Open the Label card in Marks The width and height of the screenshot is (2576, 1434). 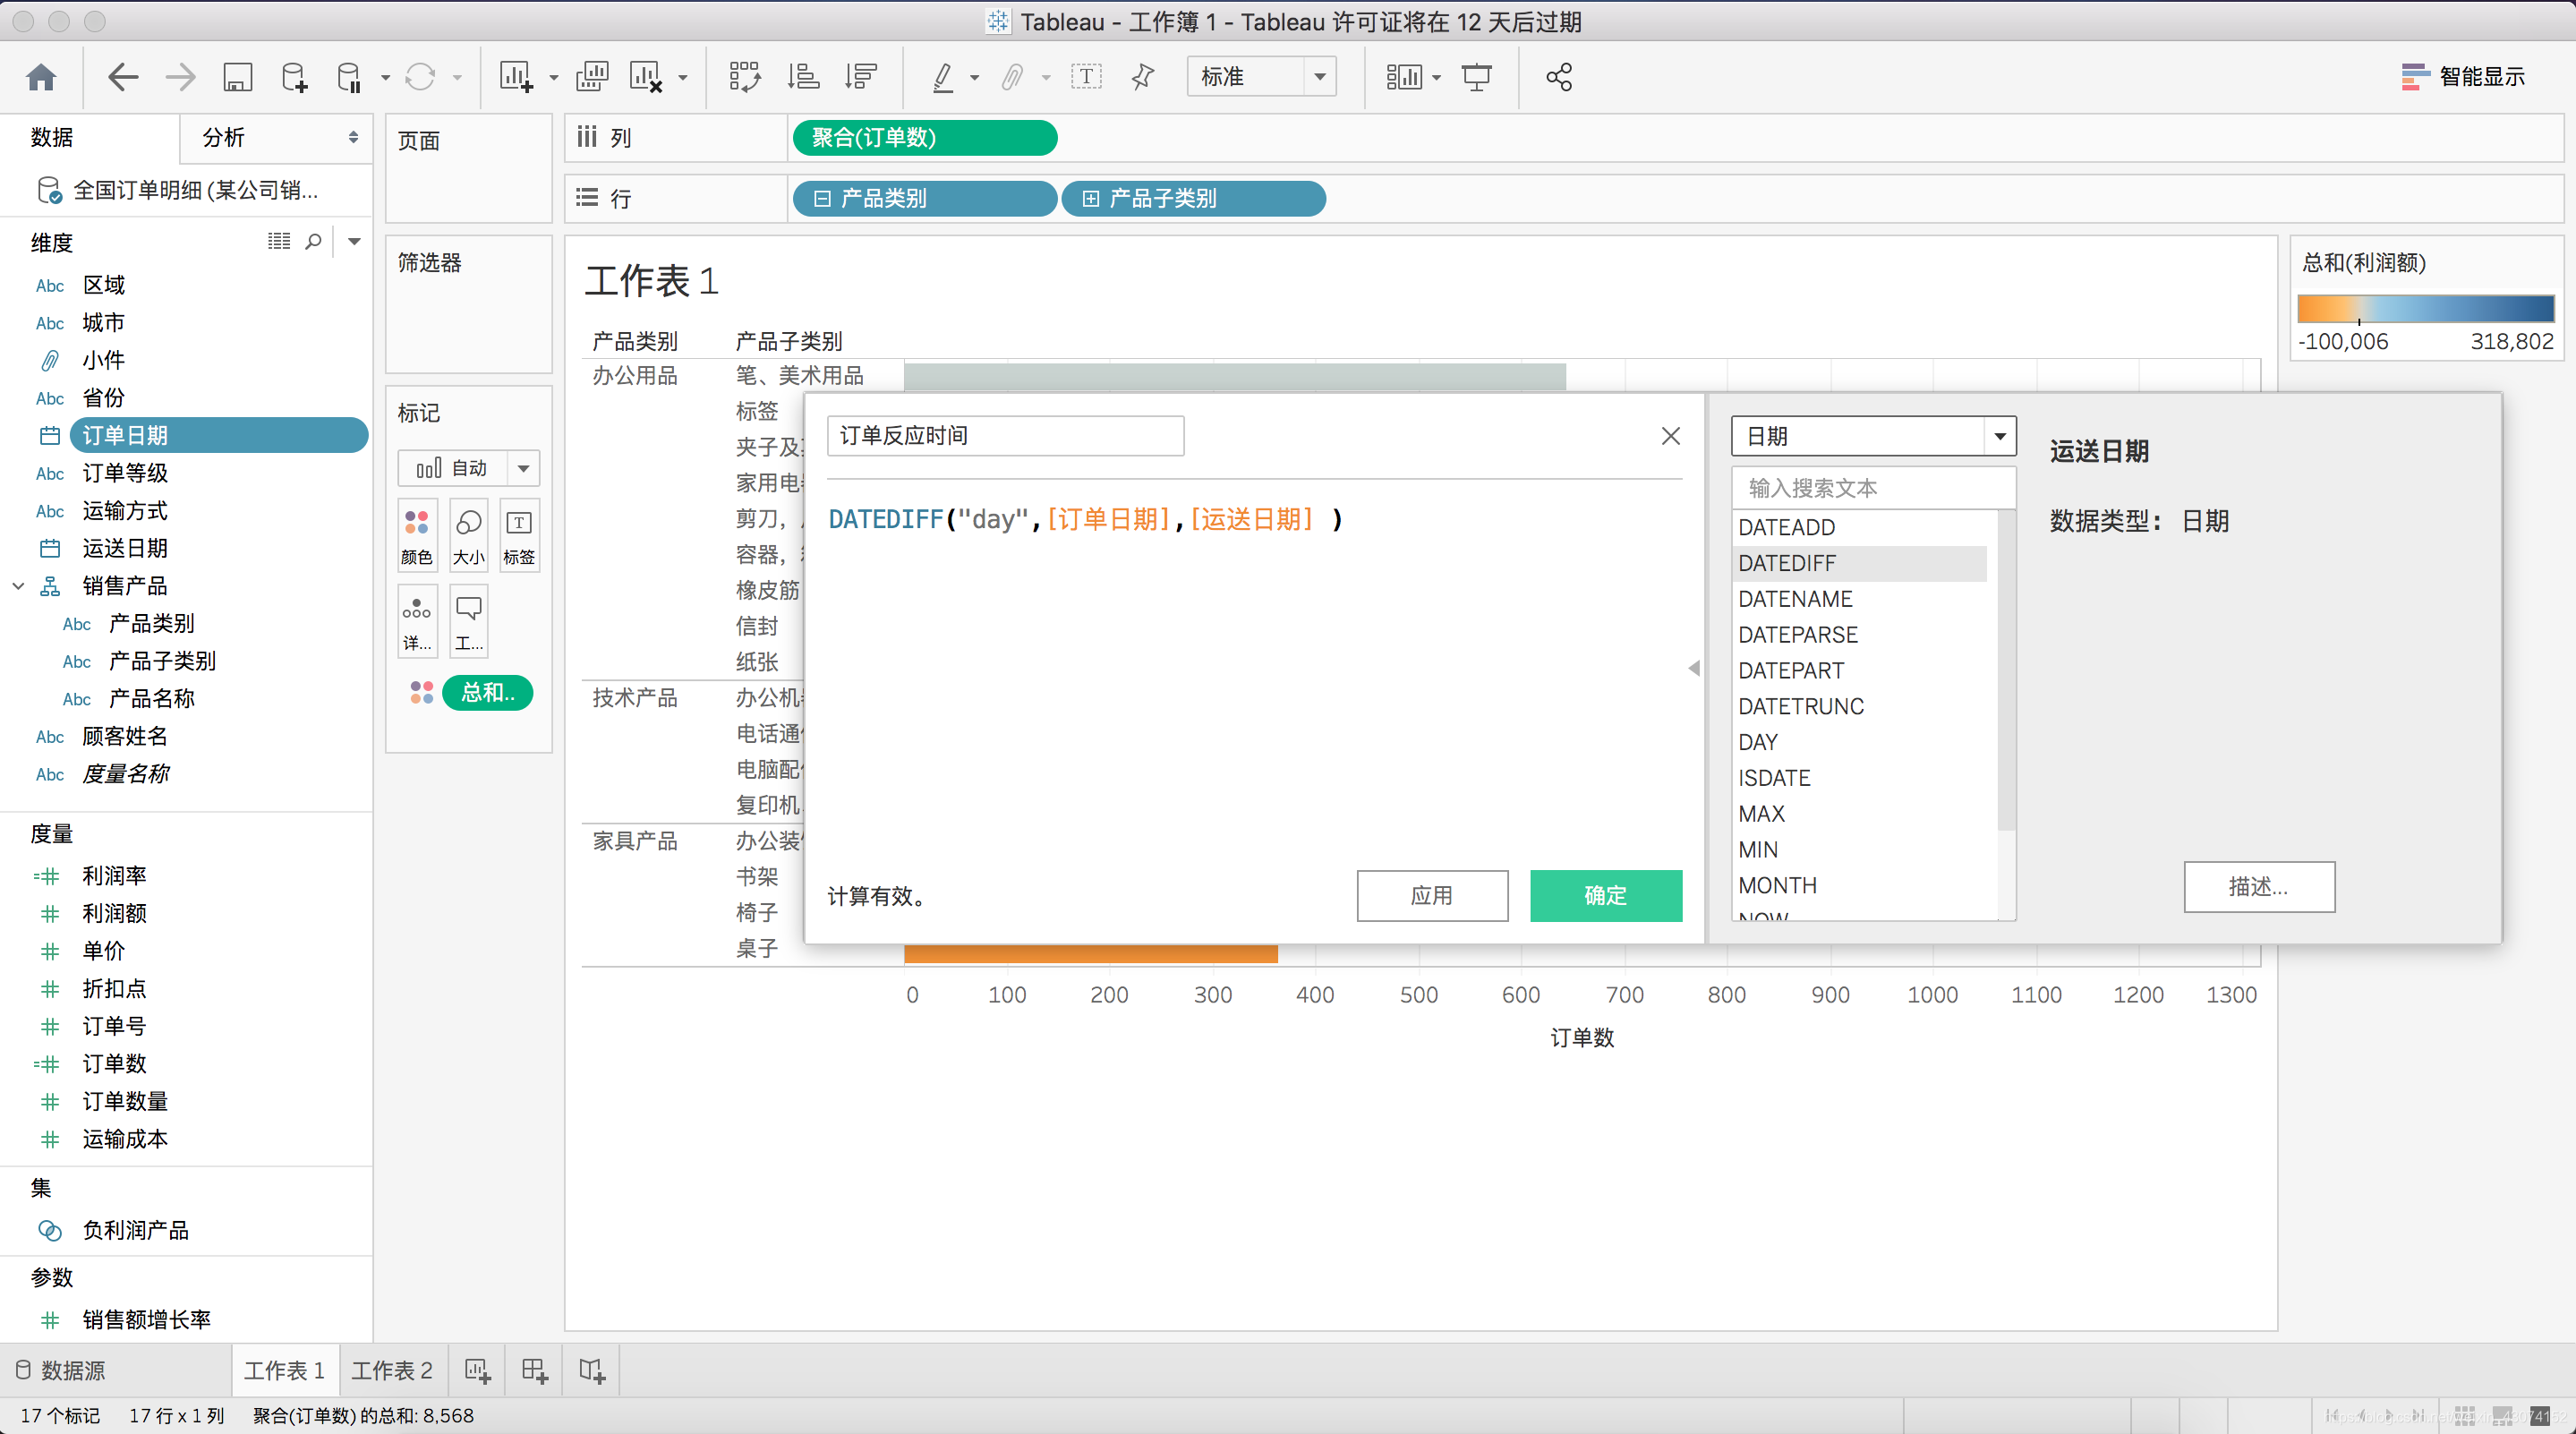click(519, 535)
